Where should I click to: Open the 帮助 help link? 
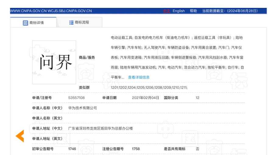click(x=193, y=11)
